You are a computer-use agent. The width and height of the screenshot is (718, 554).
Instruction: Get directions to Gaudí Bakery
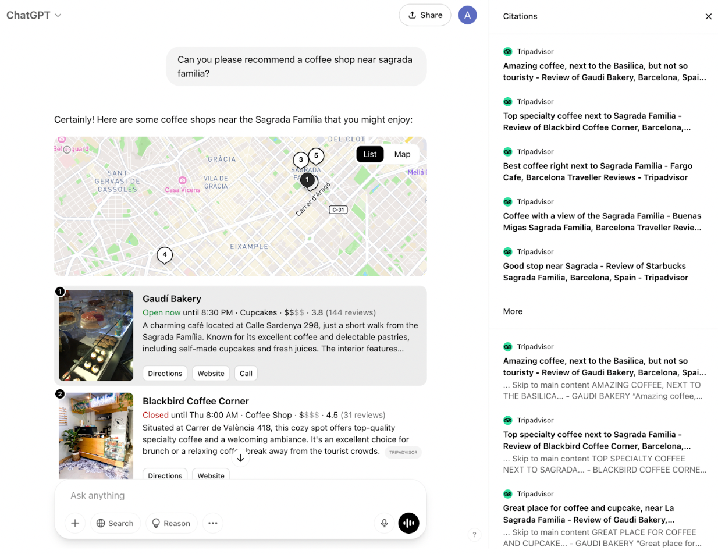click(x=165, y=373)
